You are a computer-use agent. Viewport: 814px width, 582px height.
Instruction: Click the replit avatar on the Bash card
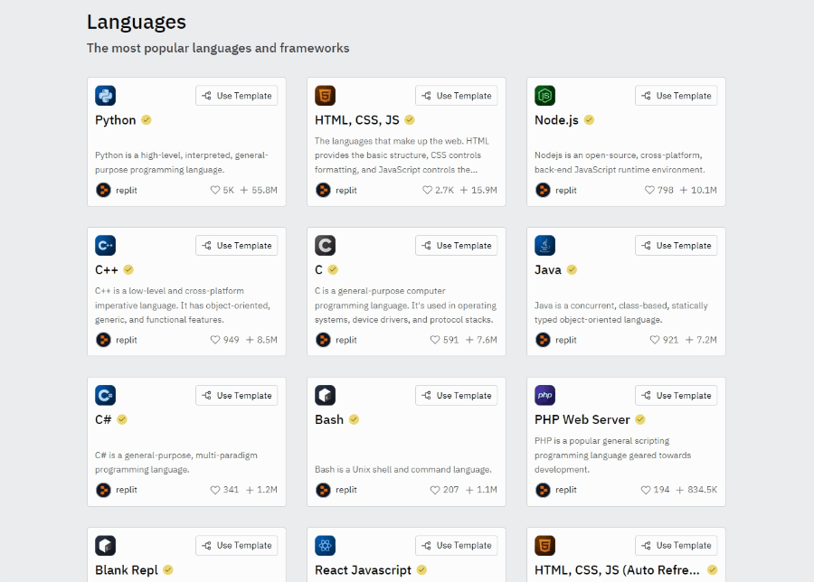coord(323,490)
